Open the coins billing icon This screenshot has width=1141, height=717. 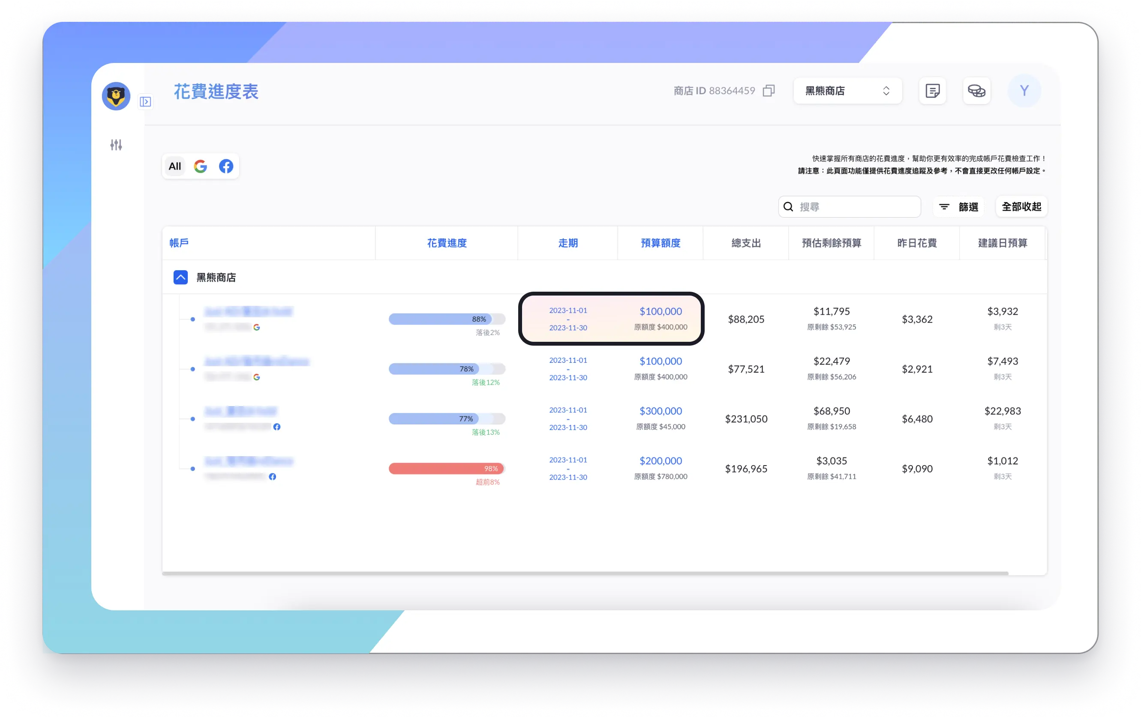976,90
